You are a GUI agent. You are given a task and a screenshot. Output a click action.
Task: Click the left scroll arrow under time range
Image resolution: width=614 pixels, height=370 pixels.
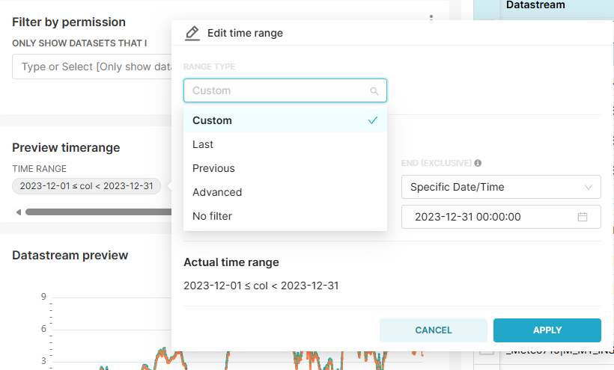tap(18, 212)
